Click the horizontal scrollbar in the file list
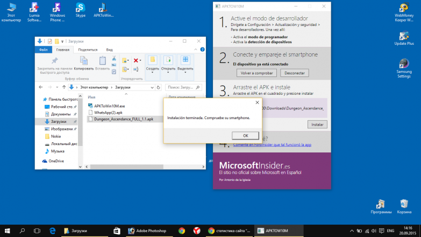This screenshot has height=237, width=421. click(127, 167)
